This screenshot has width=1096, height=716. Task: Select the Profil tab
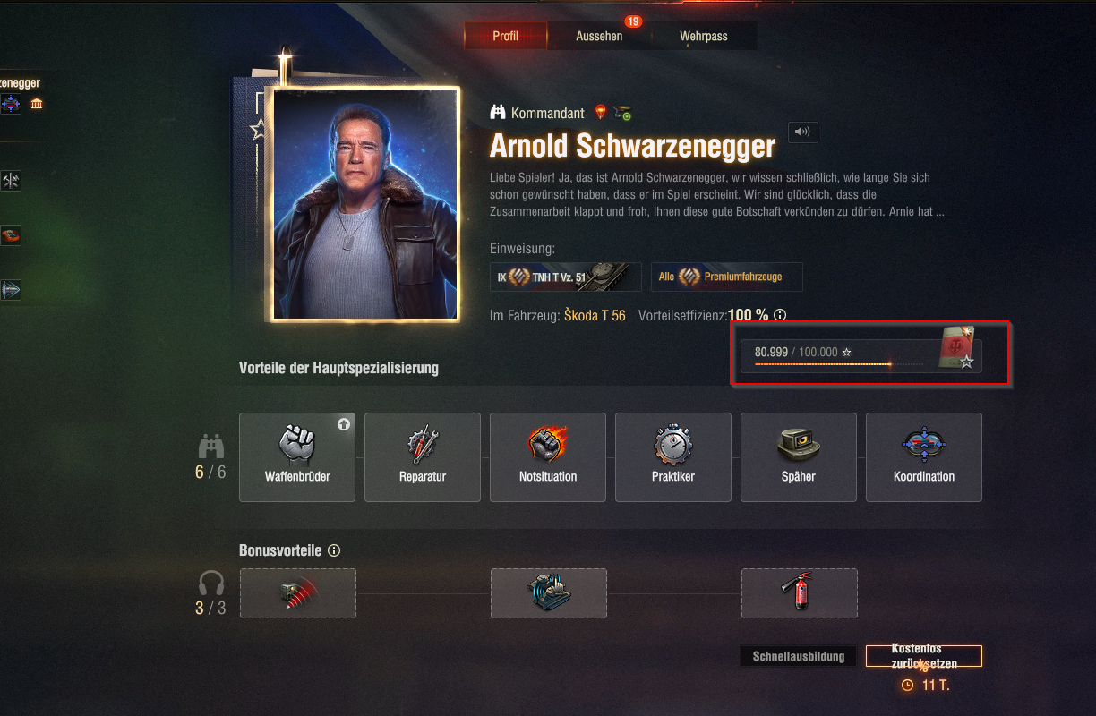pyautogui.click(x=506, y=37)
